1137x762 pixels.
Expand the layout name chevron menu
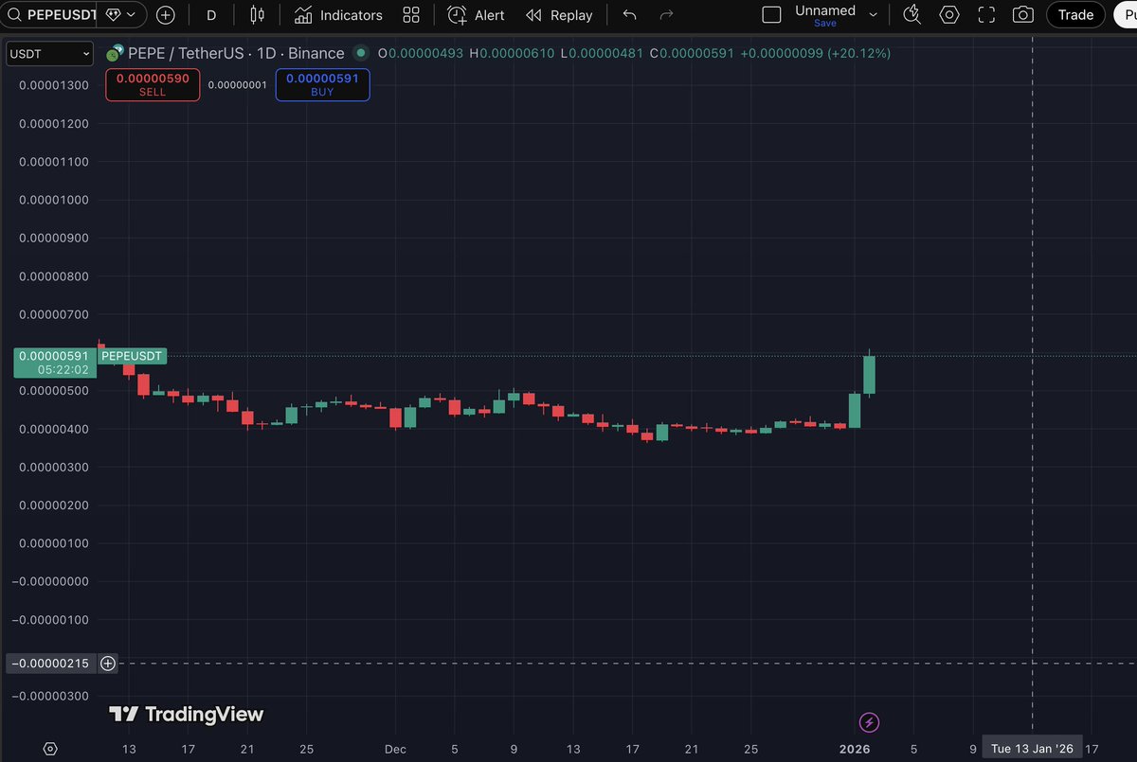coord(873,15)
